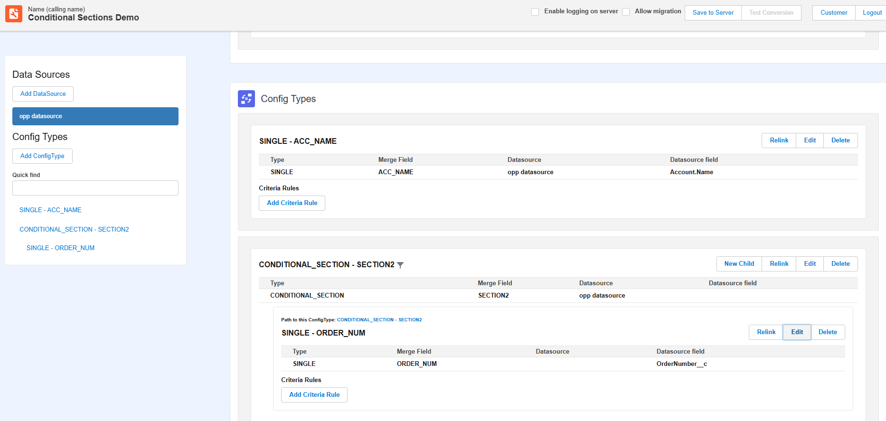Open SINGLE - ORDER_NUM sidebar link
The width and height of the screenshot is (886, 421).
click(x=60, y=248)
